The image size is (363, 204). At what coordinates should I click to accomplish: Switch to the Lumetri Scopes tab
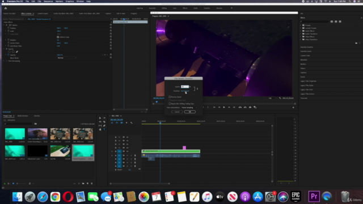point(43,14)
